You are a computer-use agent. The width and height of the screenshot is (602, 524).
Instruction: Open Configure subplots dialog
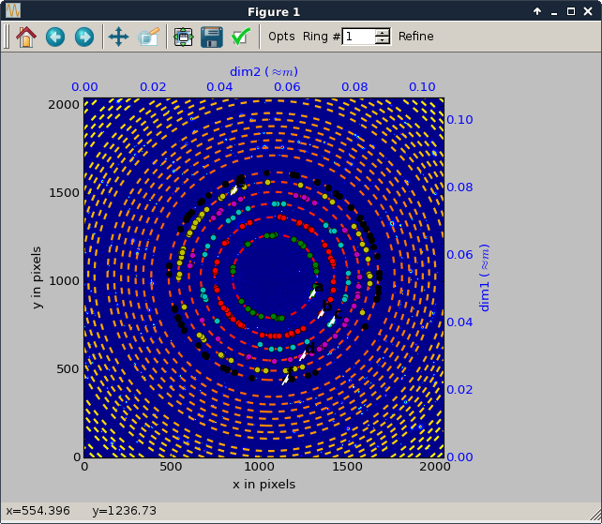(183, 37)
